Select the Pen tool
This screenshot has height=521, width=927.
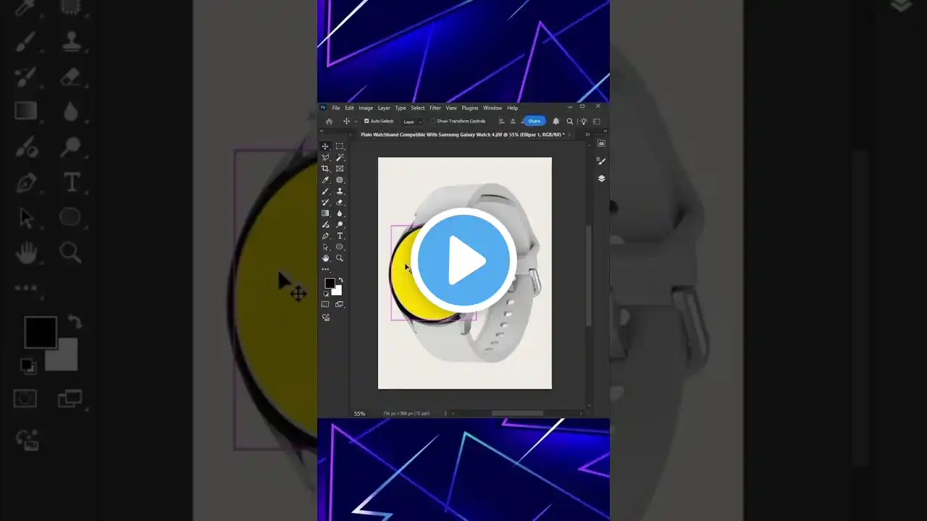[326, 236]
